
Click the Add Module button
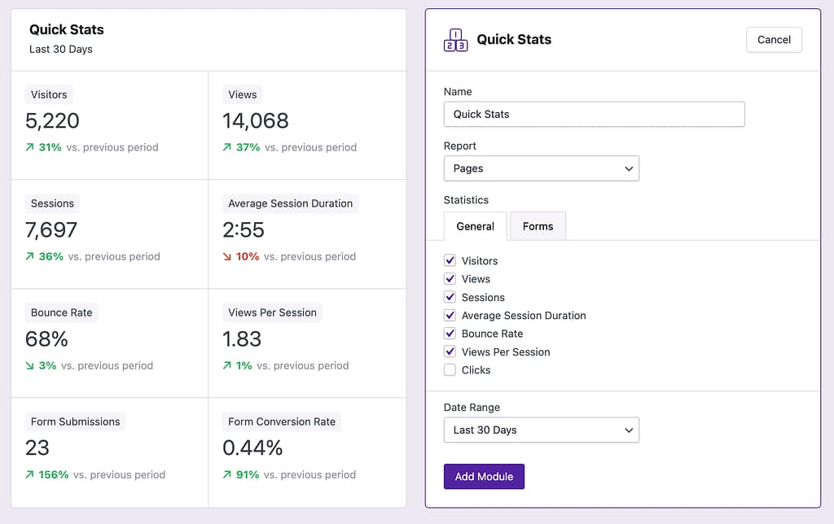coord(484,477)
